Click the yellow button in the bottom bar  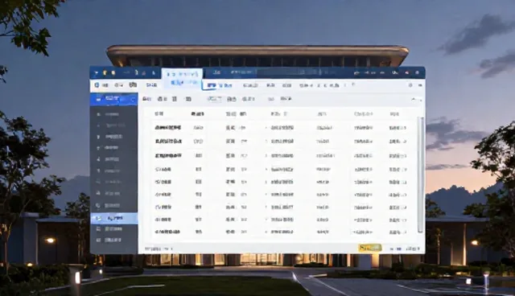pos(369,248)
